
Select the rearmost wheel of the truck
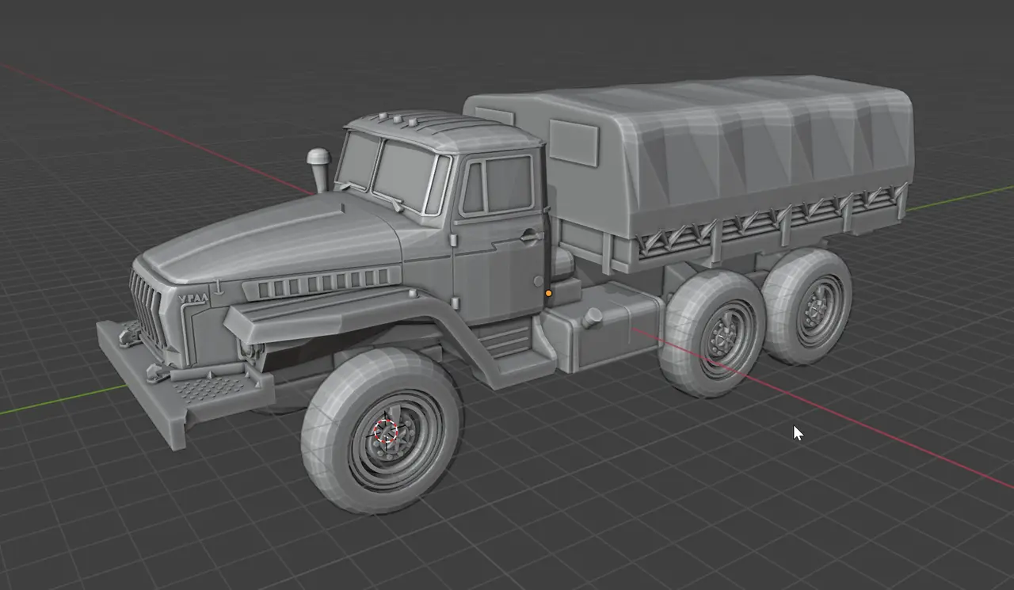coord(810,306)
